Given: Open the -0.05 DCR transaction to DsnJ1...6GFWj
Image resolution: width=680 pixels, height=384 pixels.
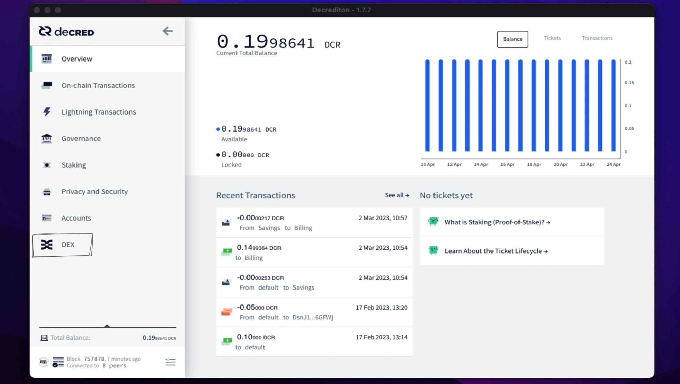Looking at the screenshot, I should pos(314,312).
